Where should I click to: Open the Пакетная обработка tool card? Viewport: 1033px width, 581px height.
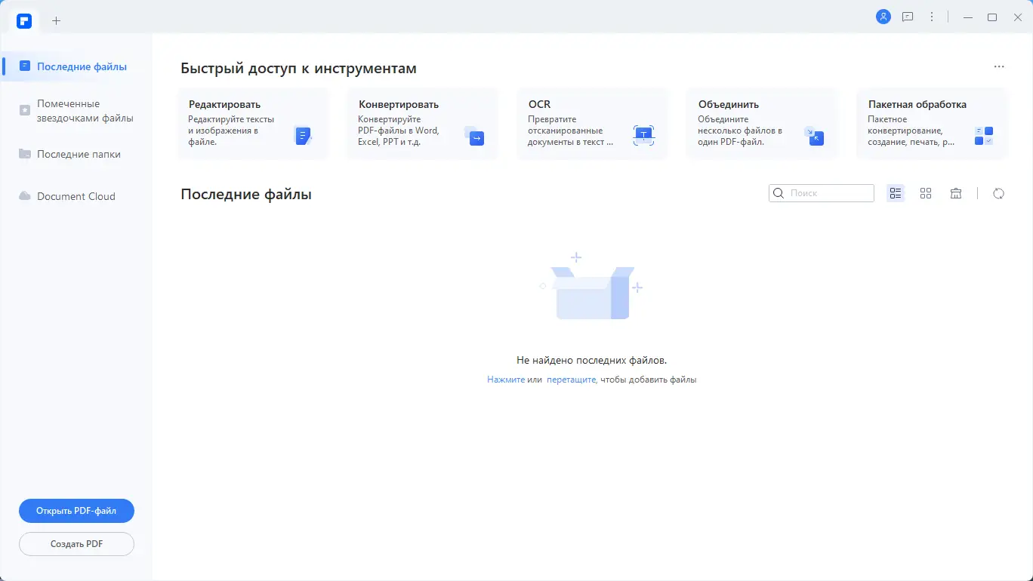point(932,124)
